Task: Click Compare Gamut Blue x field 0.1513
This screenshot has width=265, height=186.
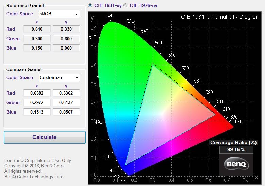Action: point(37,112)
